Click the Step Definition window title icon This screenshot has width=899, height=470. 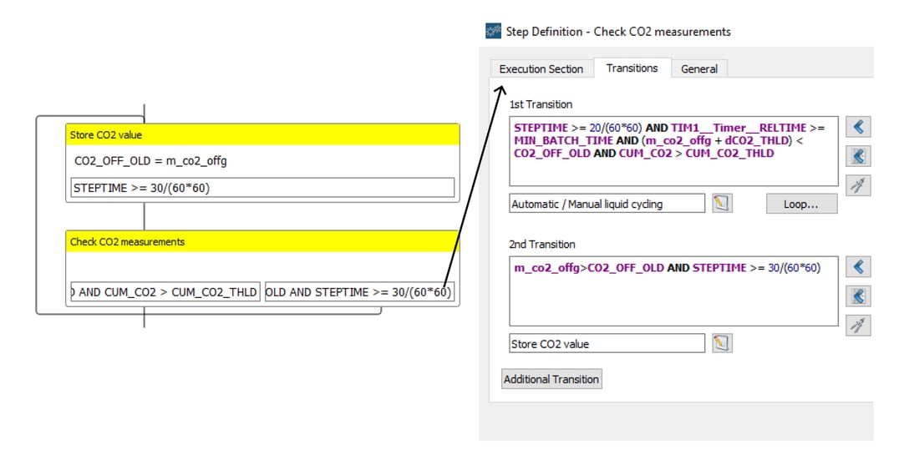(x=494, y=32)
